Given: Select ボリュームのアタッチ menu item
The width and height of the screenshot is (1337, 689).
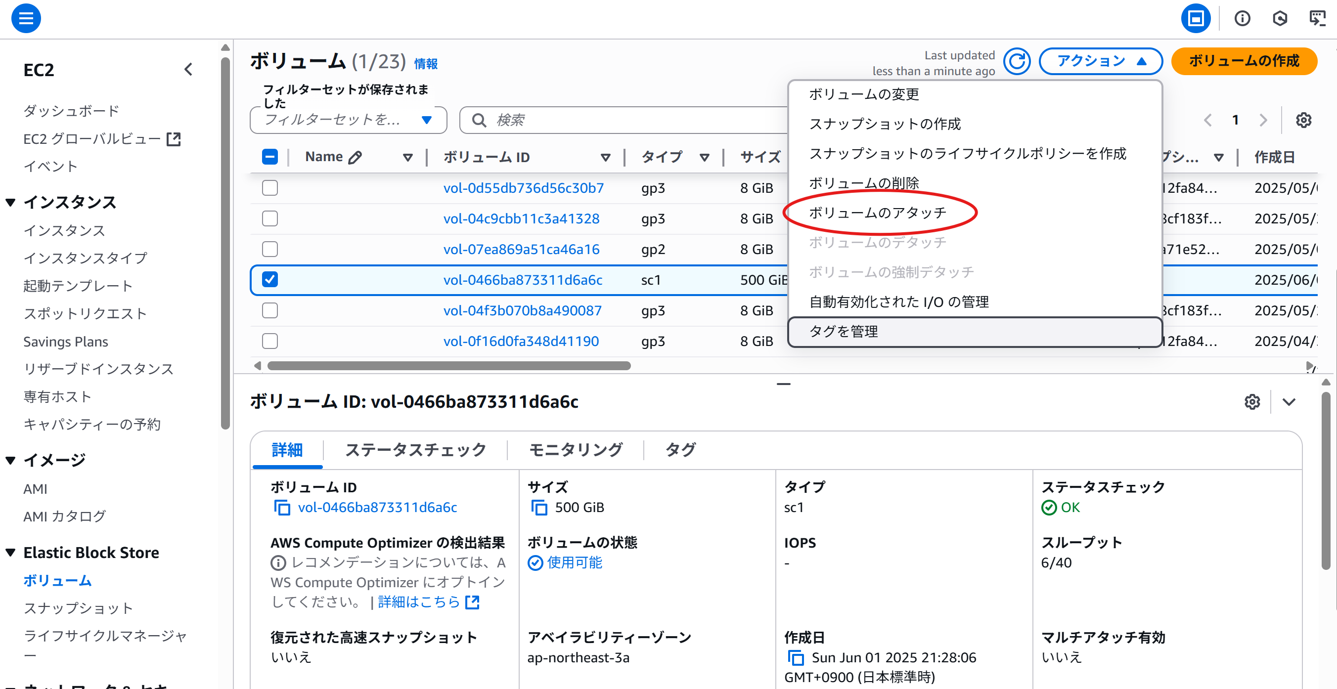Looking at the screenshot, I should click(x=877, y=213).
